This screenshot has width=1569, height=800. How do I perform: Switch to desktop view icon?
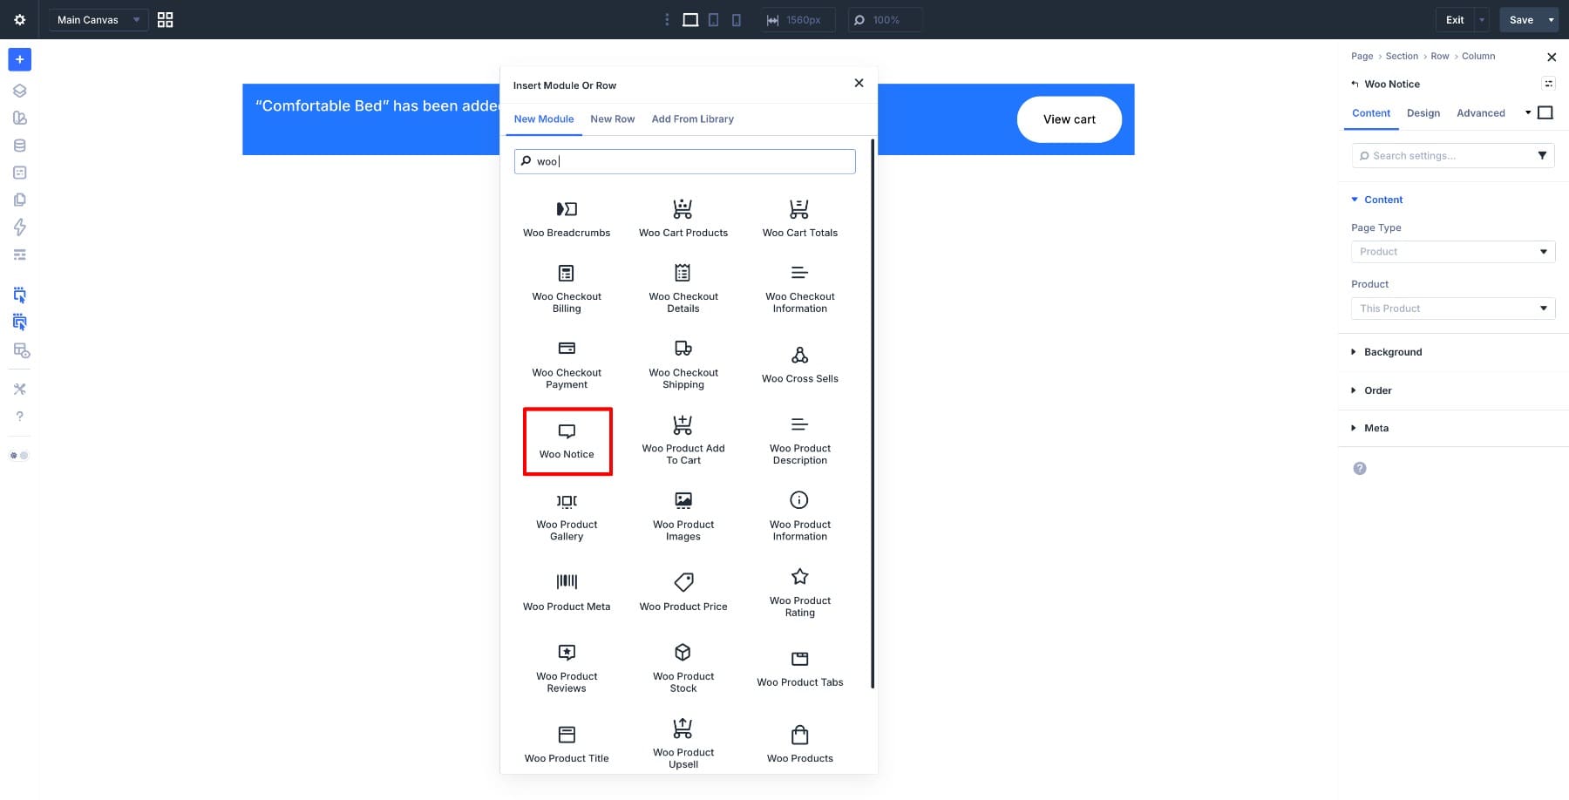[690, 19]
